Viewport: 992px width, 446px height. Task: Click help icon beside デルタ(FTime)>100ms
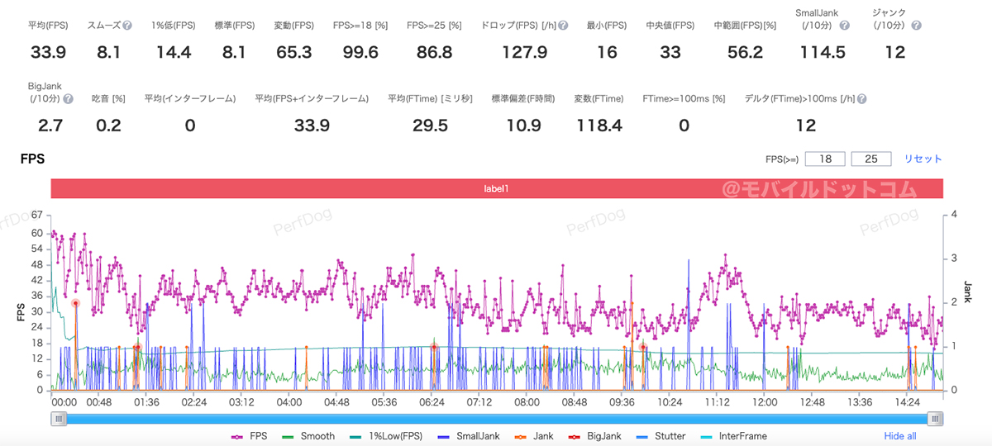click(x=862, y=99)
